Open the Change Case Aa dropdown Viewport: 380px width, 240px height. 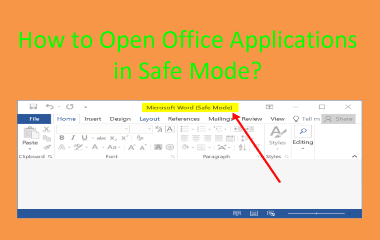[114, 147]
